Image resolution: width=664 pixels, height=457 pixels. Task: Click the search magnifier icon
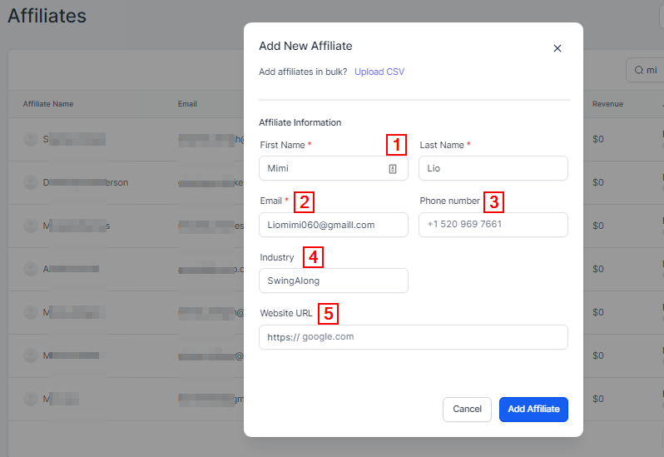639,71
